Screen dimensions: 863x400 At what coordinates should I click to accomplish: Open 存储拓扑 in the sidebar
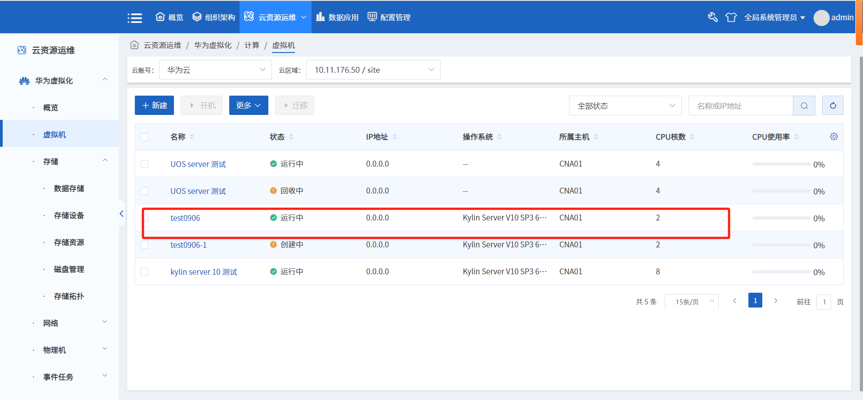pyautogui.click(x=69, y=296)
